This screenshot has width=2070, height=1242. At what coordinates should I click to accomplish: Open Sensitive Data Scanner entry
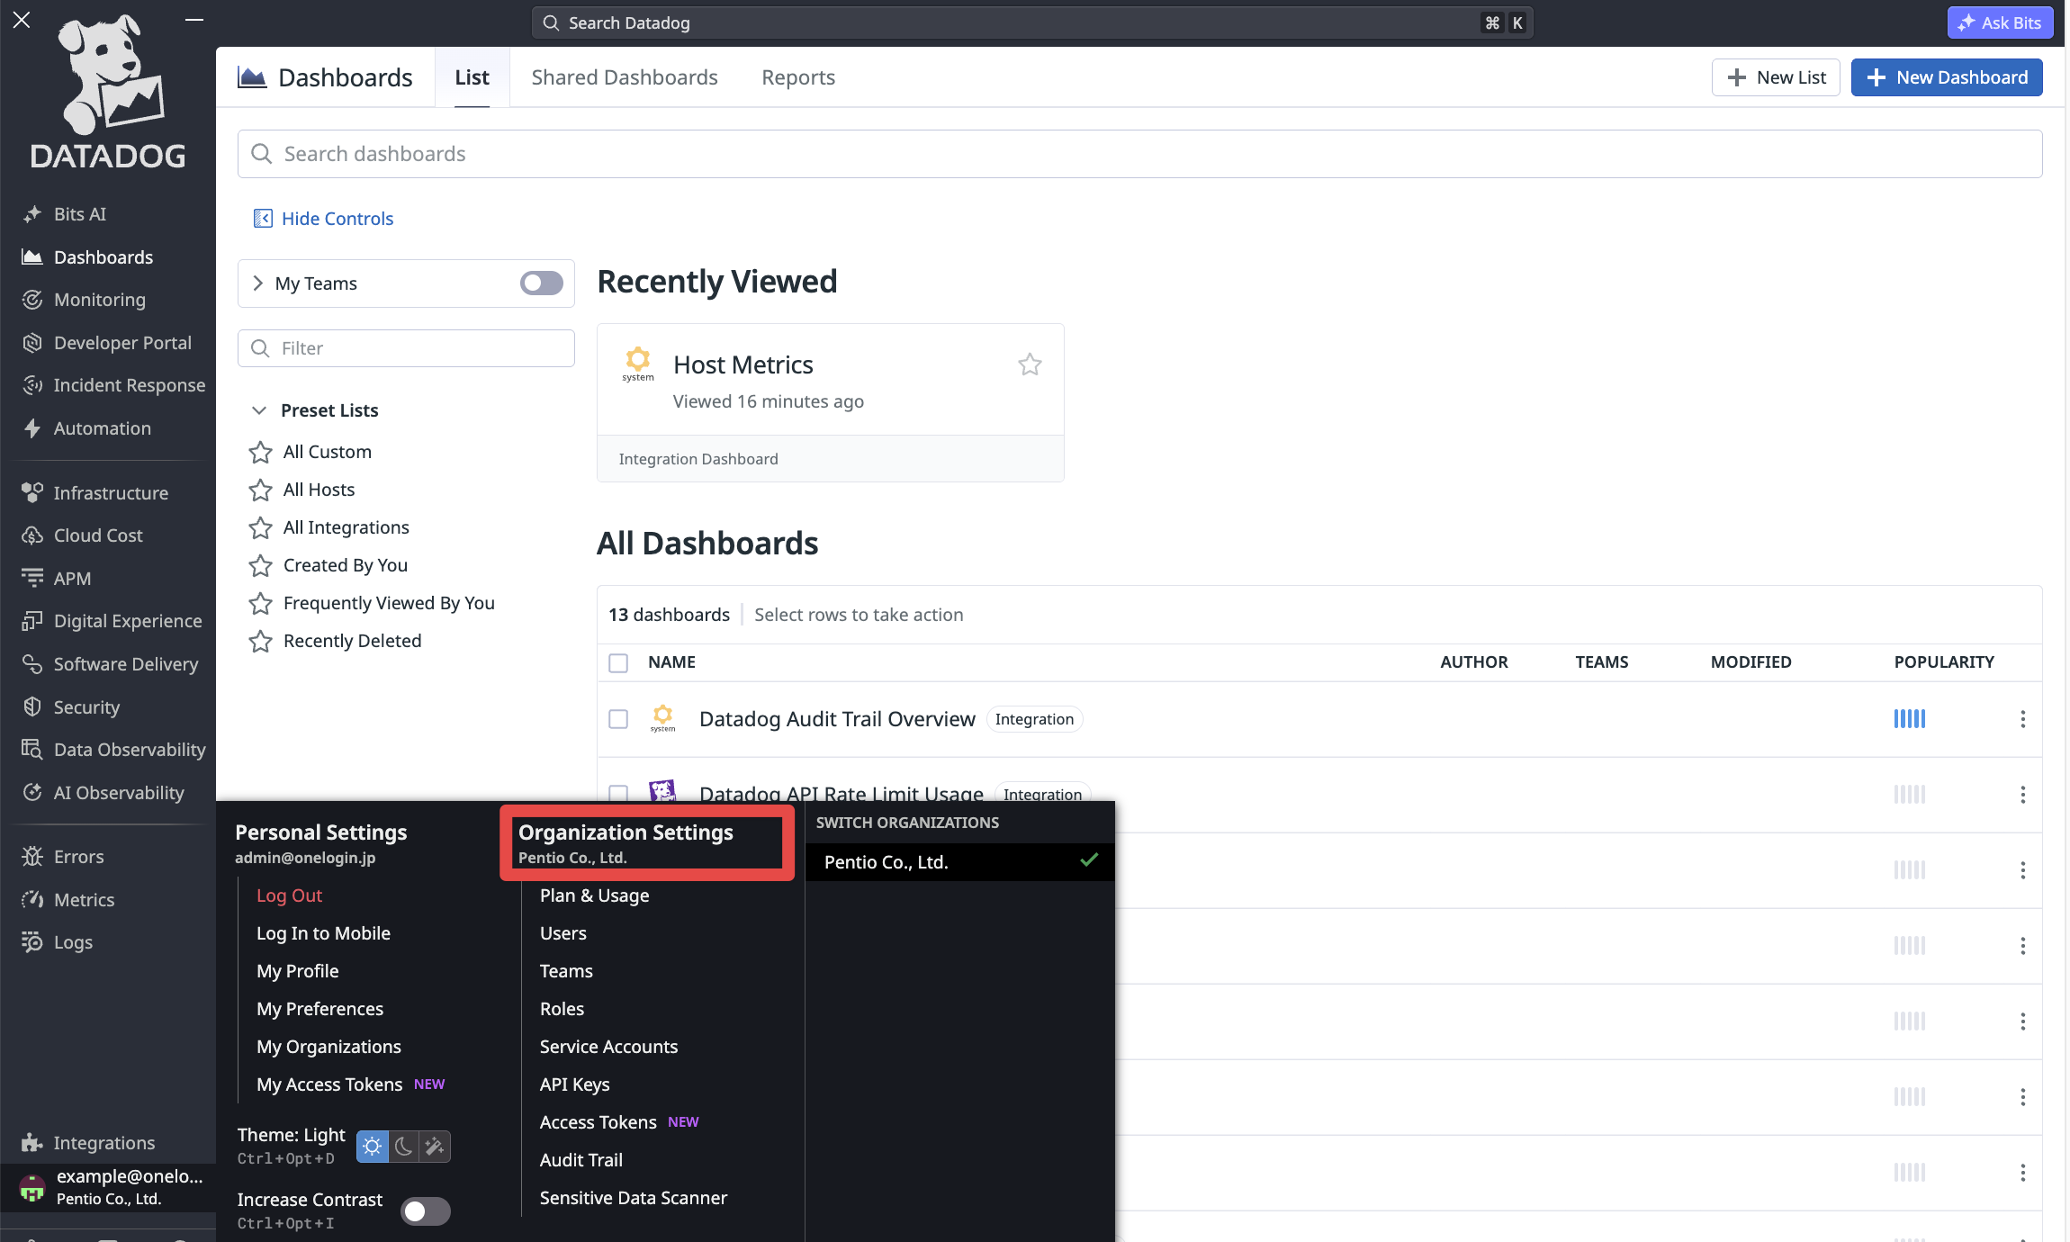click(634, 1198)
